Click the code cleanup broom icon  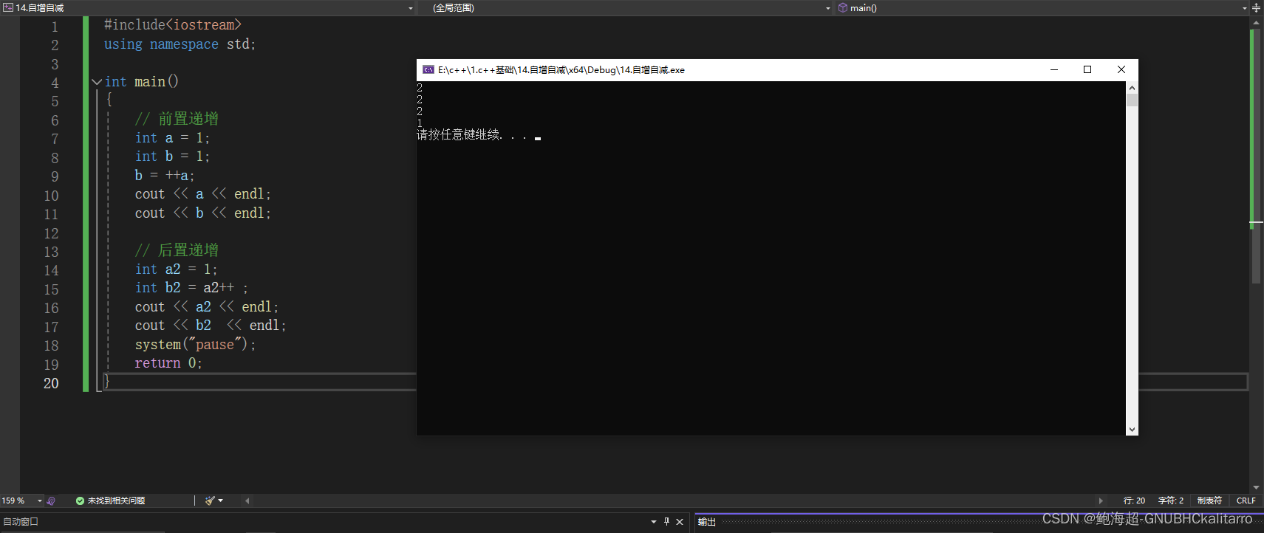click(210, 501)
